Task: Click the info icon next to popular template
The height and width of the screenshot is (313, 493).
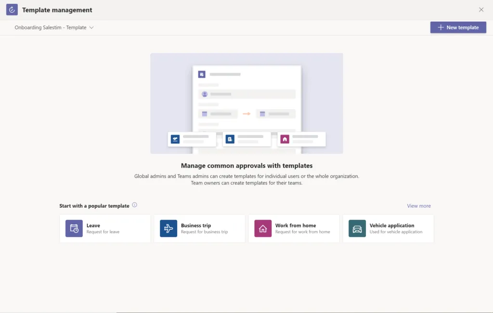Action: coord(135,205)
